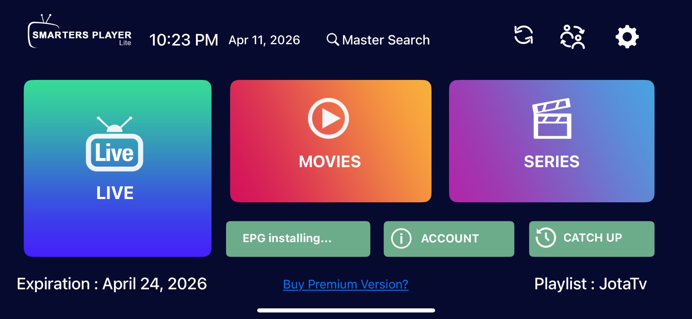Tap the Live TV set icon
This screenshot has height=319, width=692.
tap(115, 144)
